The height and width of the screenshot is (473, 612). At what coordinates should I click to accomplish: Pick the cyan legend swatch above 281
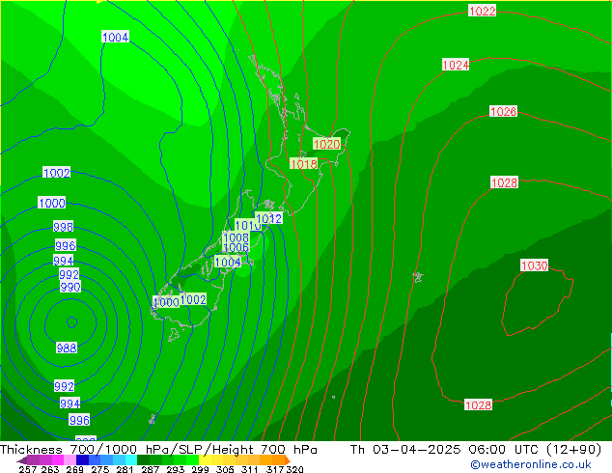click(131, 459)
